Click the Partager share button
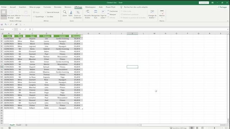230x129 pixels. (222, 7)
